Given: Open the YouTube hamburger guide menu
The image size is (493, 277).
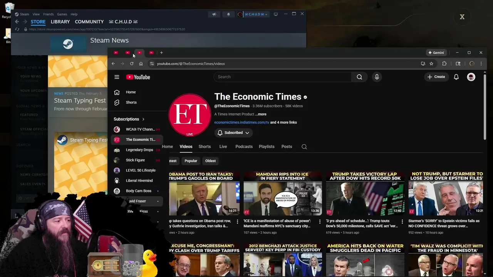Looking at the screenshot, I should pos(117,77).
